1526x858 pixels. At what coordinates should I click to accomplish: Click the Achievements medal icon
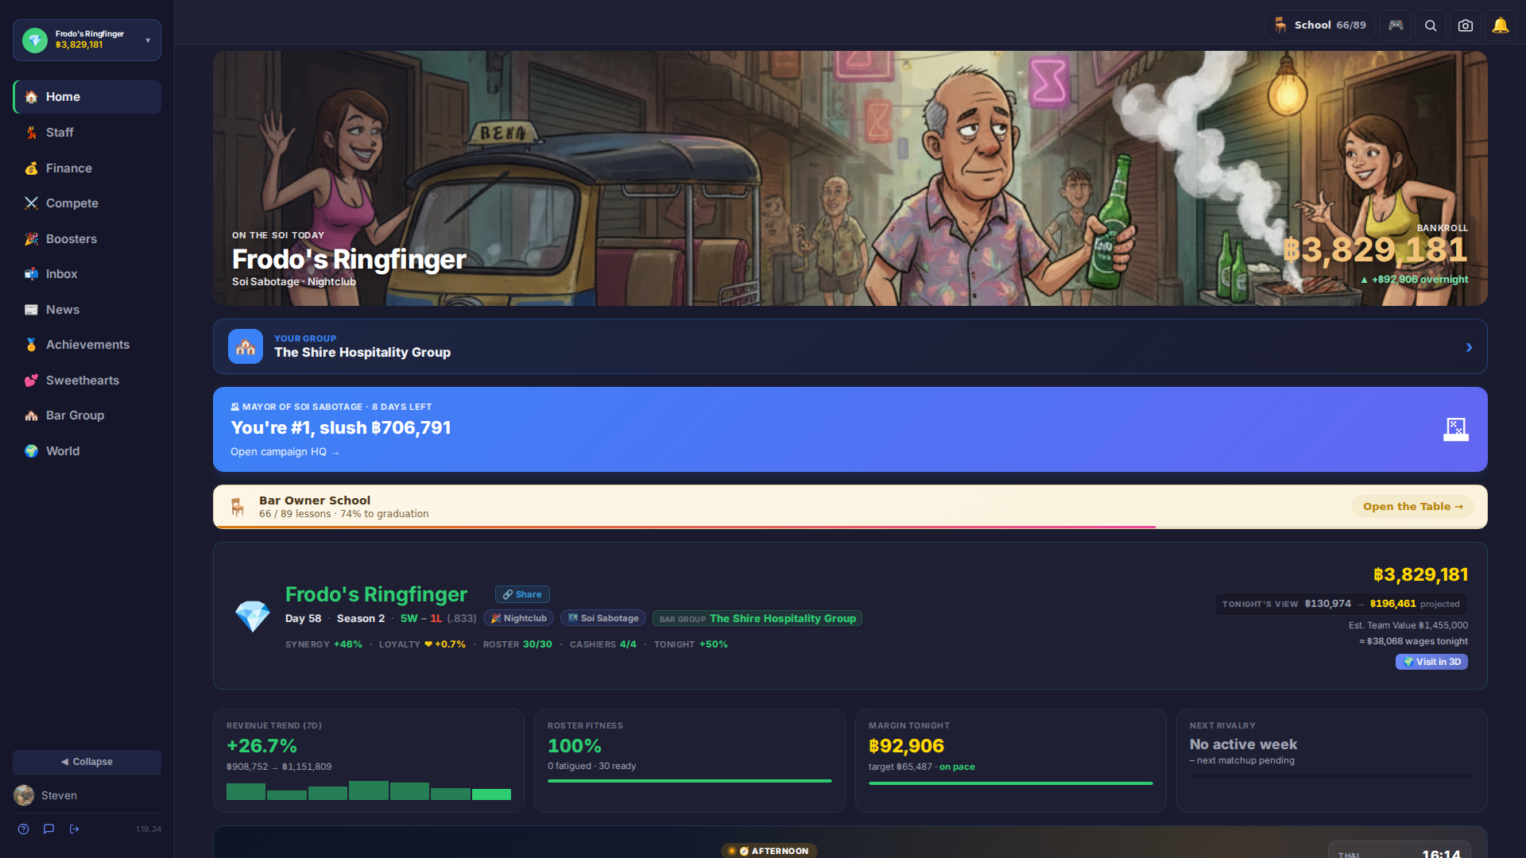point(31,345)
